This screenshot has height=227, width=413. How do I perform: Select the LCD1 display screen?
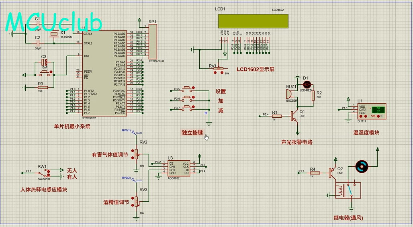coord(254,20)
